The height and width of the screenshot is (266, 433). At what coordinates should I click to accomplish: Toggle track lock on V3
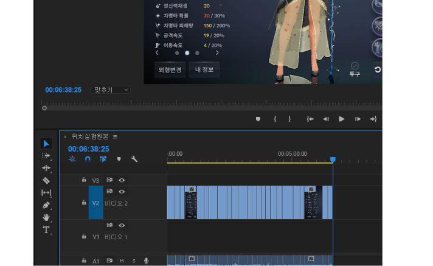84,180
